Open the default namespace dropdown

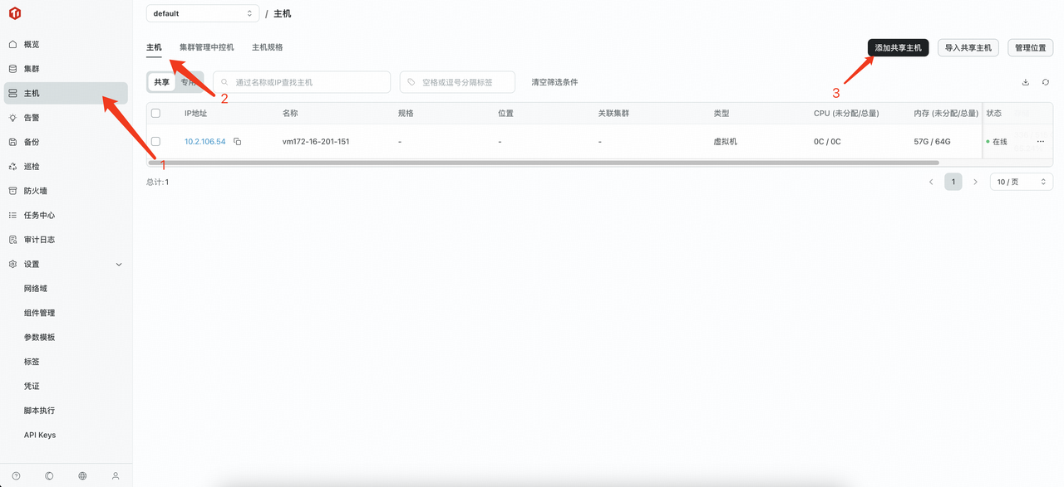click(202, 13)
